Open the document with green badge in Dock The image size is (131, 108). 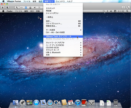[109, 103]
